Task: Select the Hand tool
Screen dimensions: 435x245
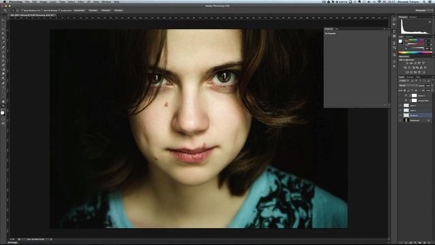Action: click(3, 101)
